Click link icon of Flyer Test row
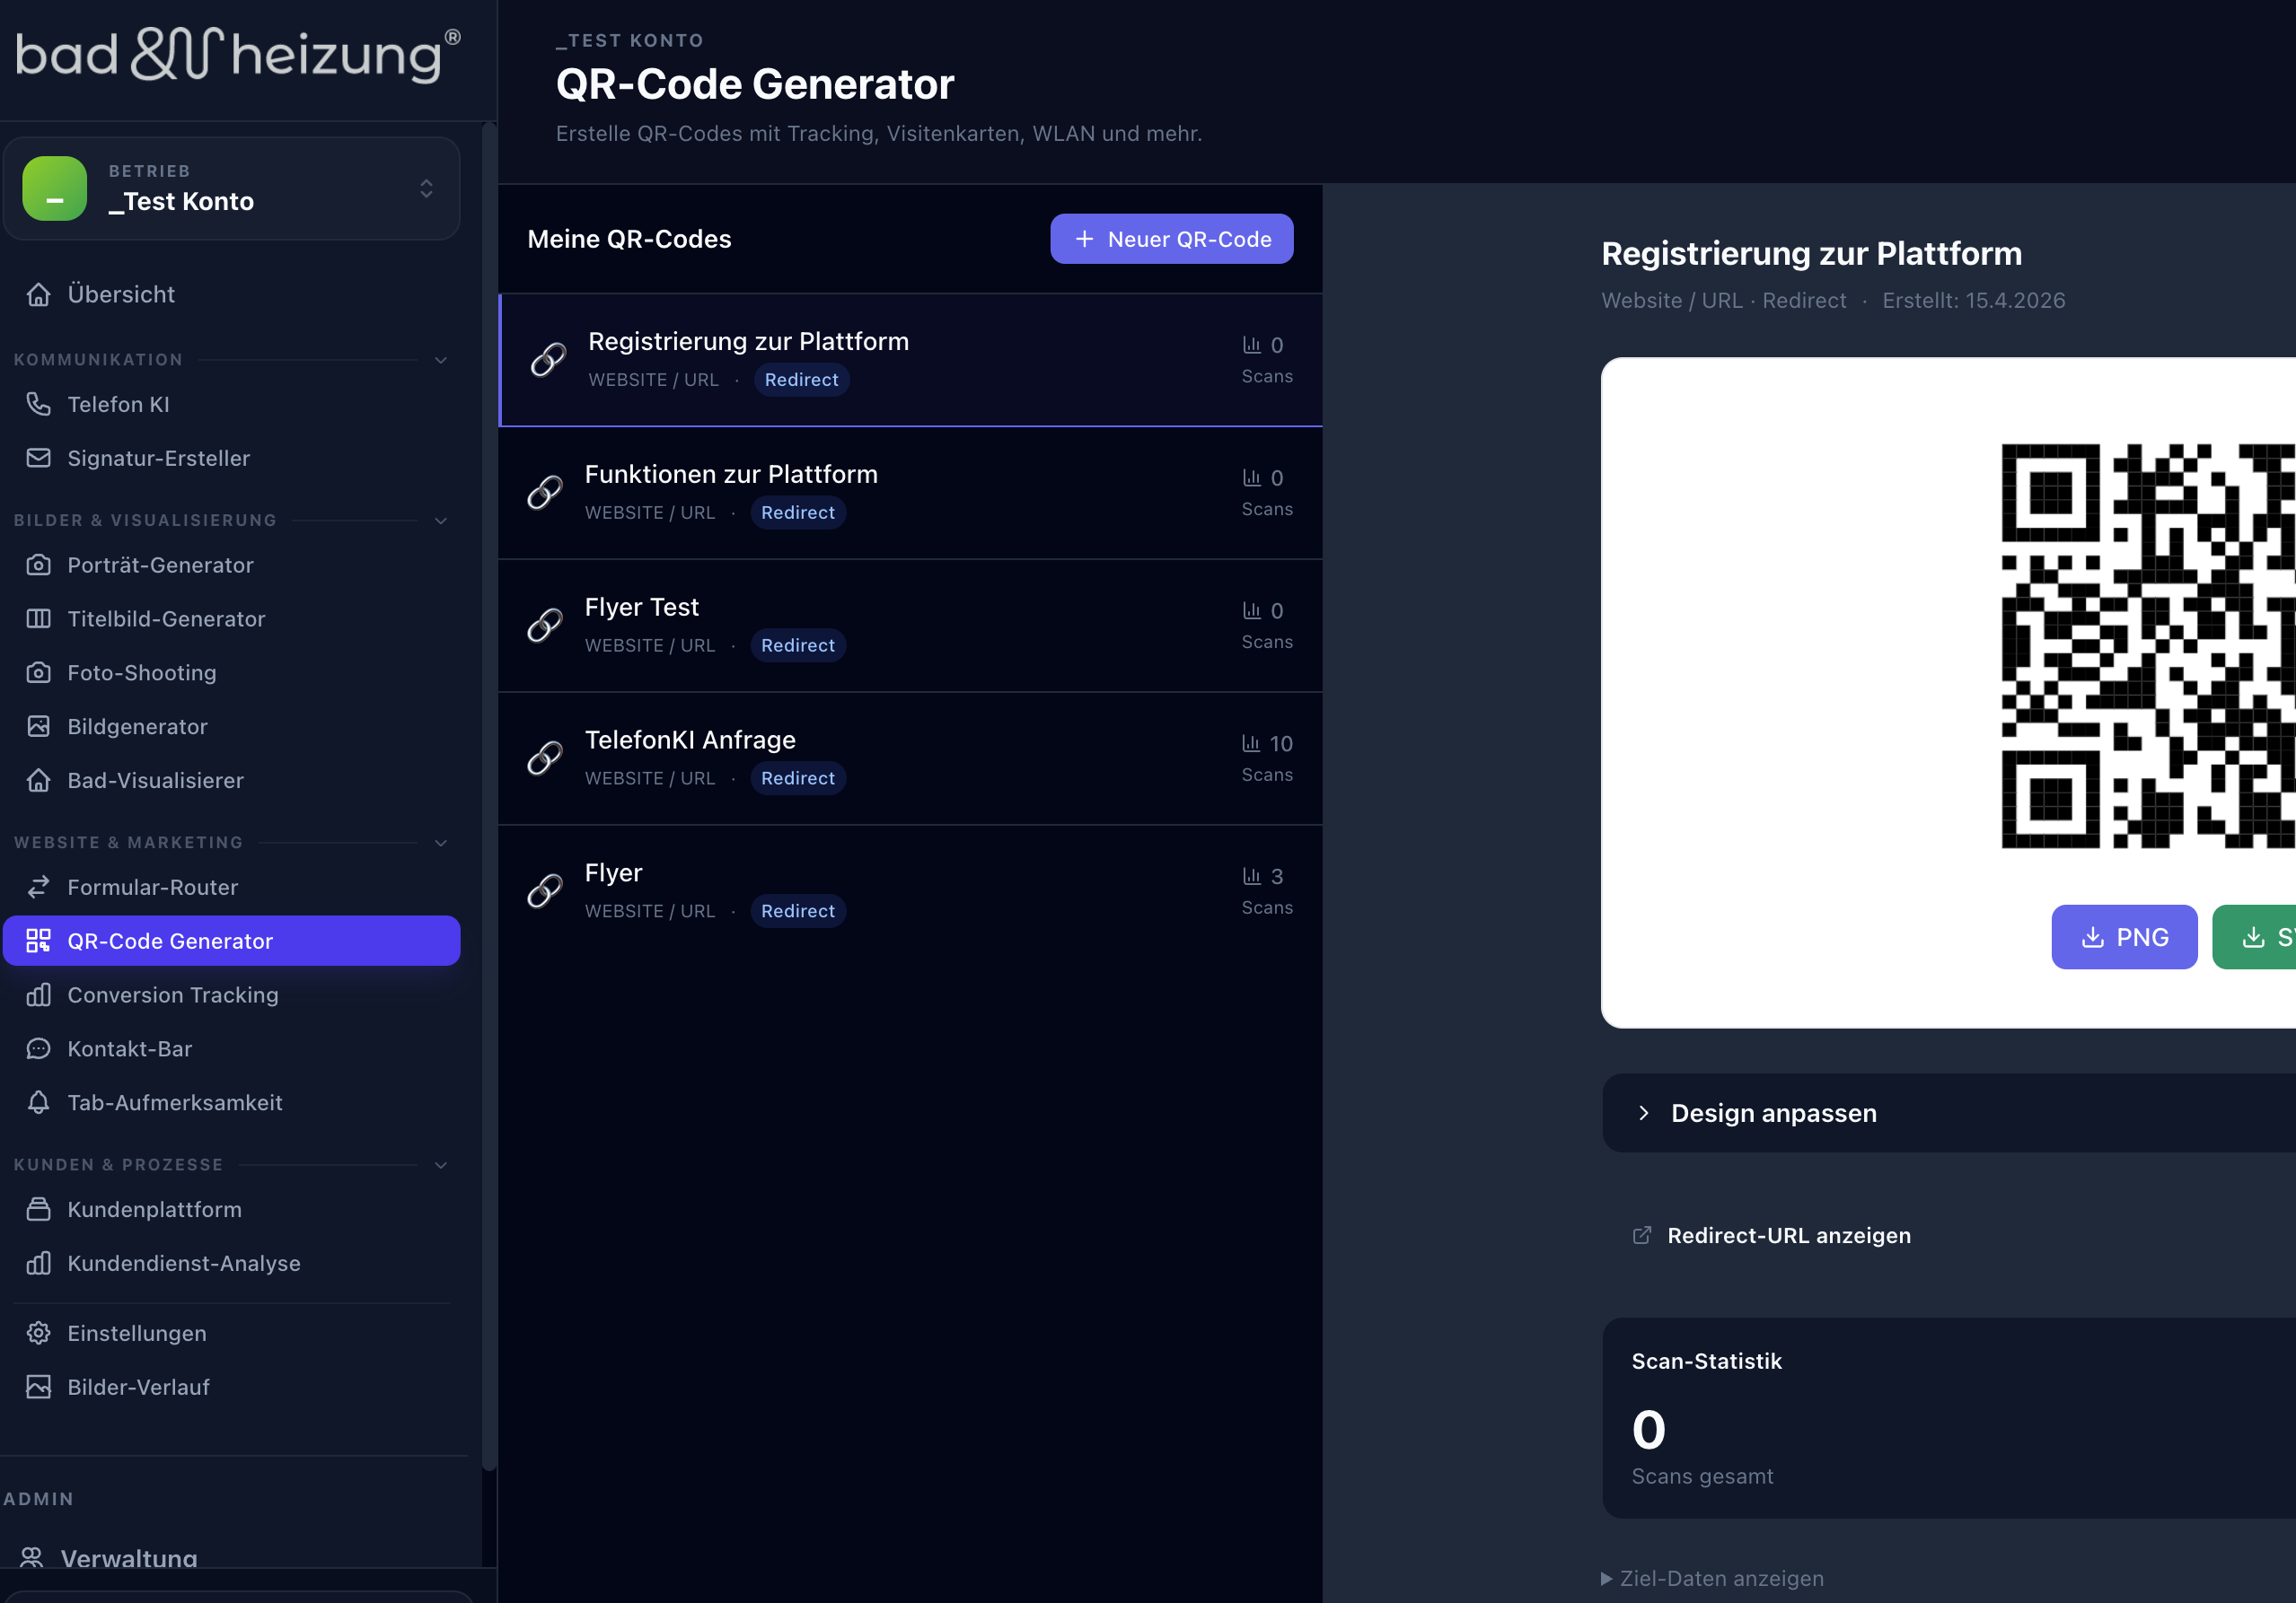The width and height of the screenshot is (2296, 1603). [x=545, y=626]
